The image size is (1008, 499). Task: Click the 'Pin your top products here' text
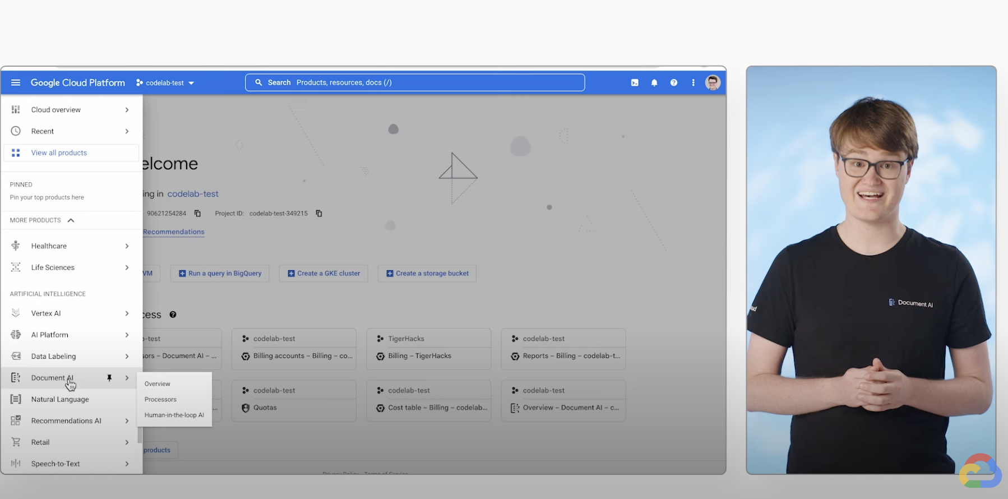(x=47, y=197)
